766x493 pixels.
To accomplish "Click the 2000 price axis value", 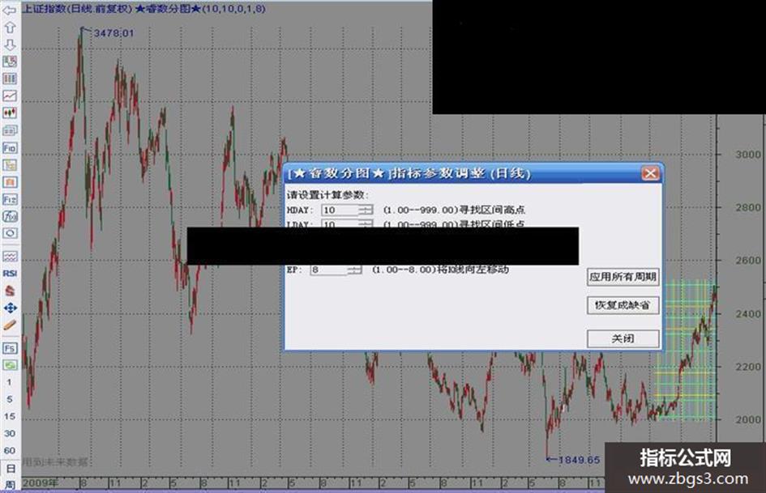I will click(x=748, y=420).
